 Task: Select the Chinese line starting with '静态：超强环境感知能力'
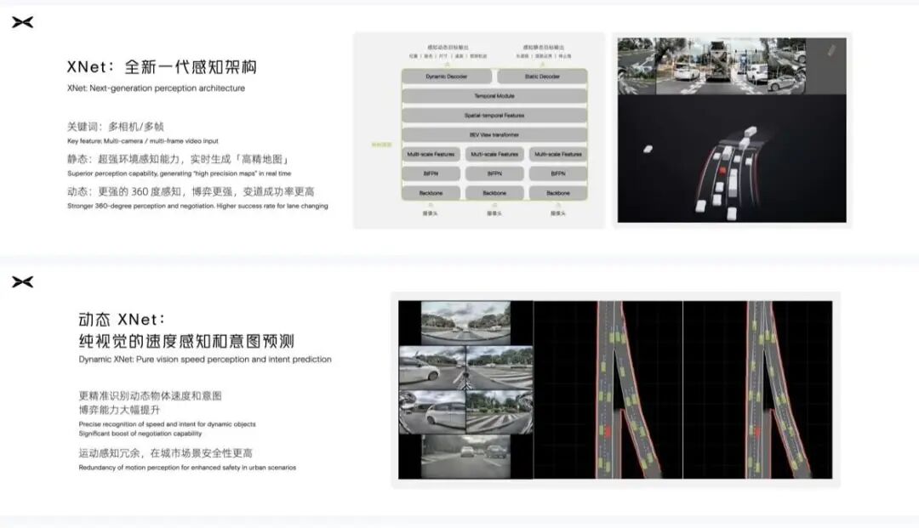[x=178, y=159]
